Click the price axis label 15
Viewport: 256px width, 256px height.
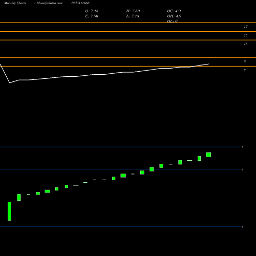click(246, 35)
